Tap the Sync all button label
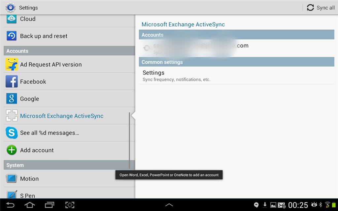Image resolution: width=338 pixels, height=211 pixels. (325, 8)
